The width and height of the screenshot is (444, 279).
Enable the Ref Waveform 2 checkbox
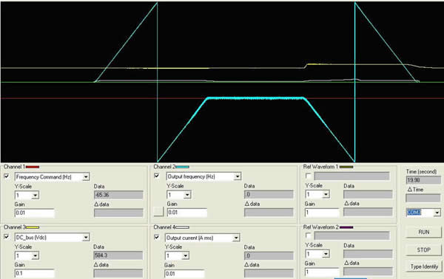[x=309, y=235]
